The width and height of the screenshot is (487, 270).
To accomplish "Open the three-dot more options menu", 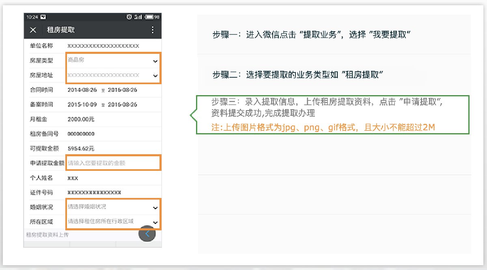I will 153,30.
